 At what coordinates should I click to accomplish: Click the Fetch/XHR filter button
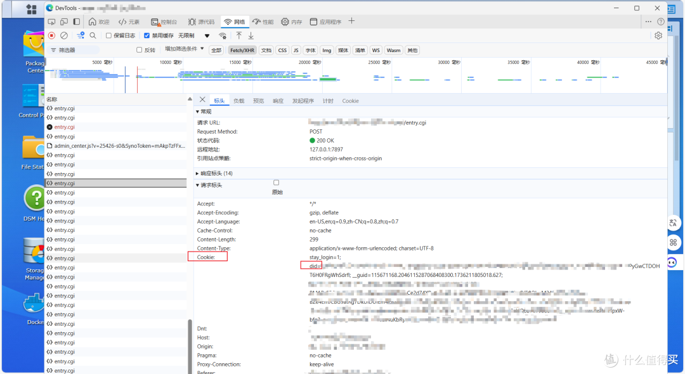click(242, 49)
